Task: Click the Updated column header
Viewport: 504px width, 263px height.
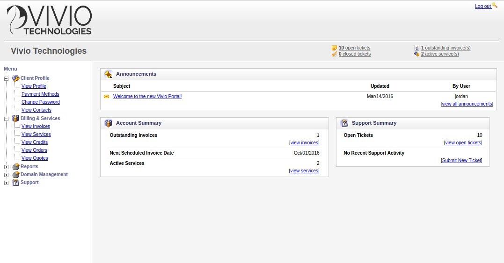Action: pyautogui.click(x=380, y=86)
